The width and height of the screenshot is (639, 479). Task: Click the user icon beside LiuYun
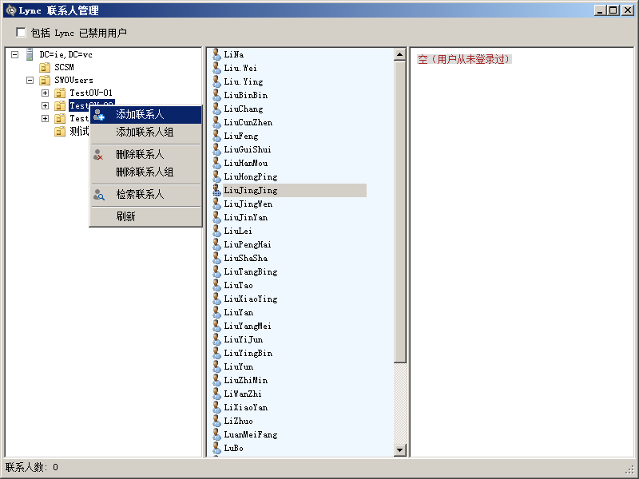click(x=216, y=366)
